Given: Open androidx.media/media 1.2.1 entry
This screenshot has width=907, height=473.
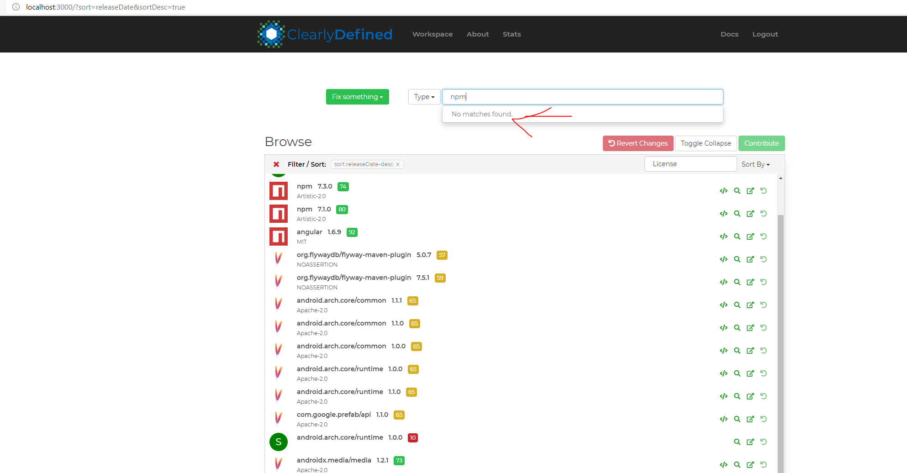Looking at the screenshot, I should (x=334, y=460).
